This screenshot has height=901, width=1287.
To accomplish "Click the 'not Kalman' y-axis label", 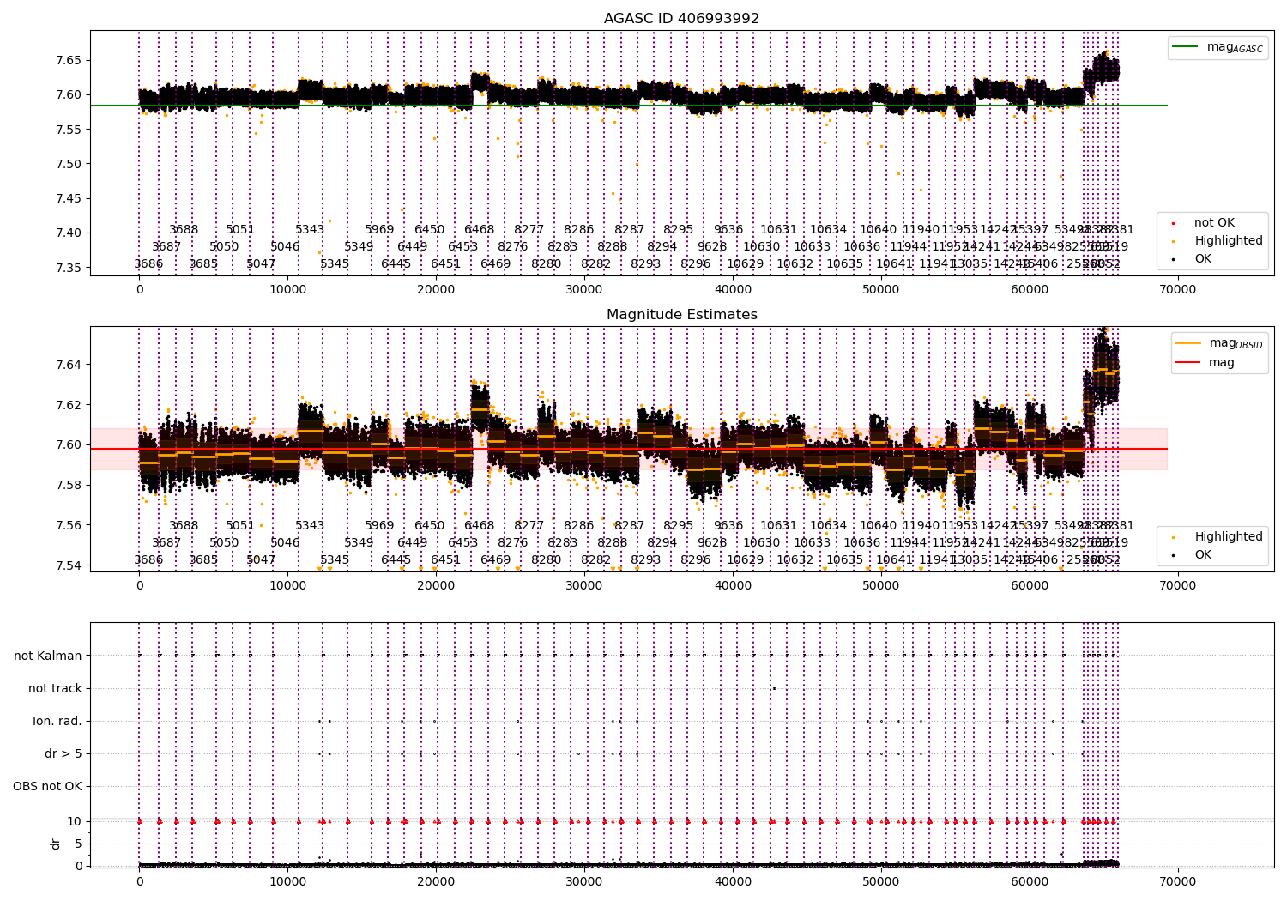I will coord(48,656).
